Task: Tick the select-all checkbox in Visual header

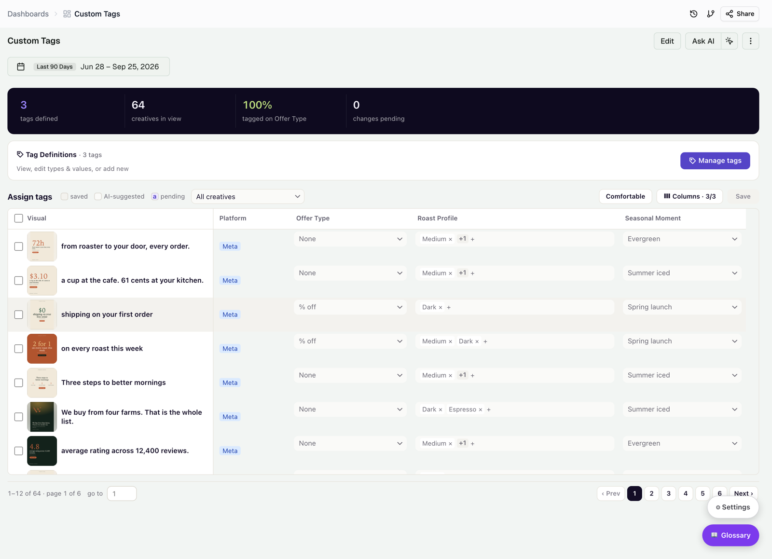Action: coord(19,218)
